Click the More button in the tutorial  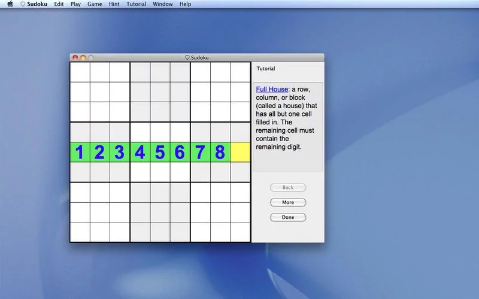[288, 202]
